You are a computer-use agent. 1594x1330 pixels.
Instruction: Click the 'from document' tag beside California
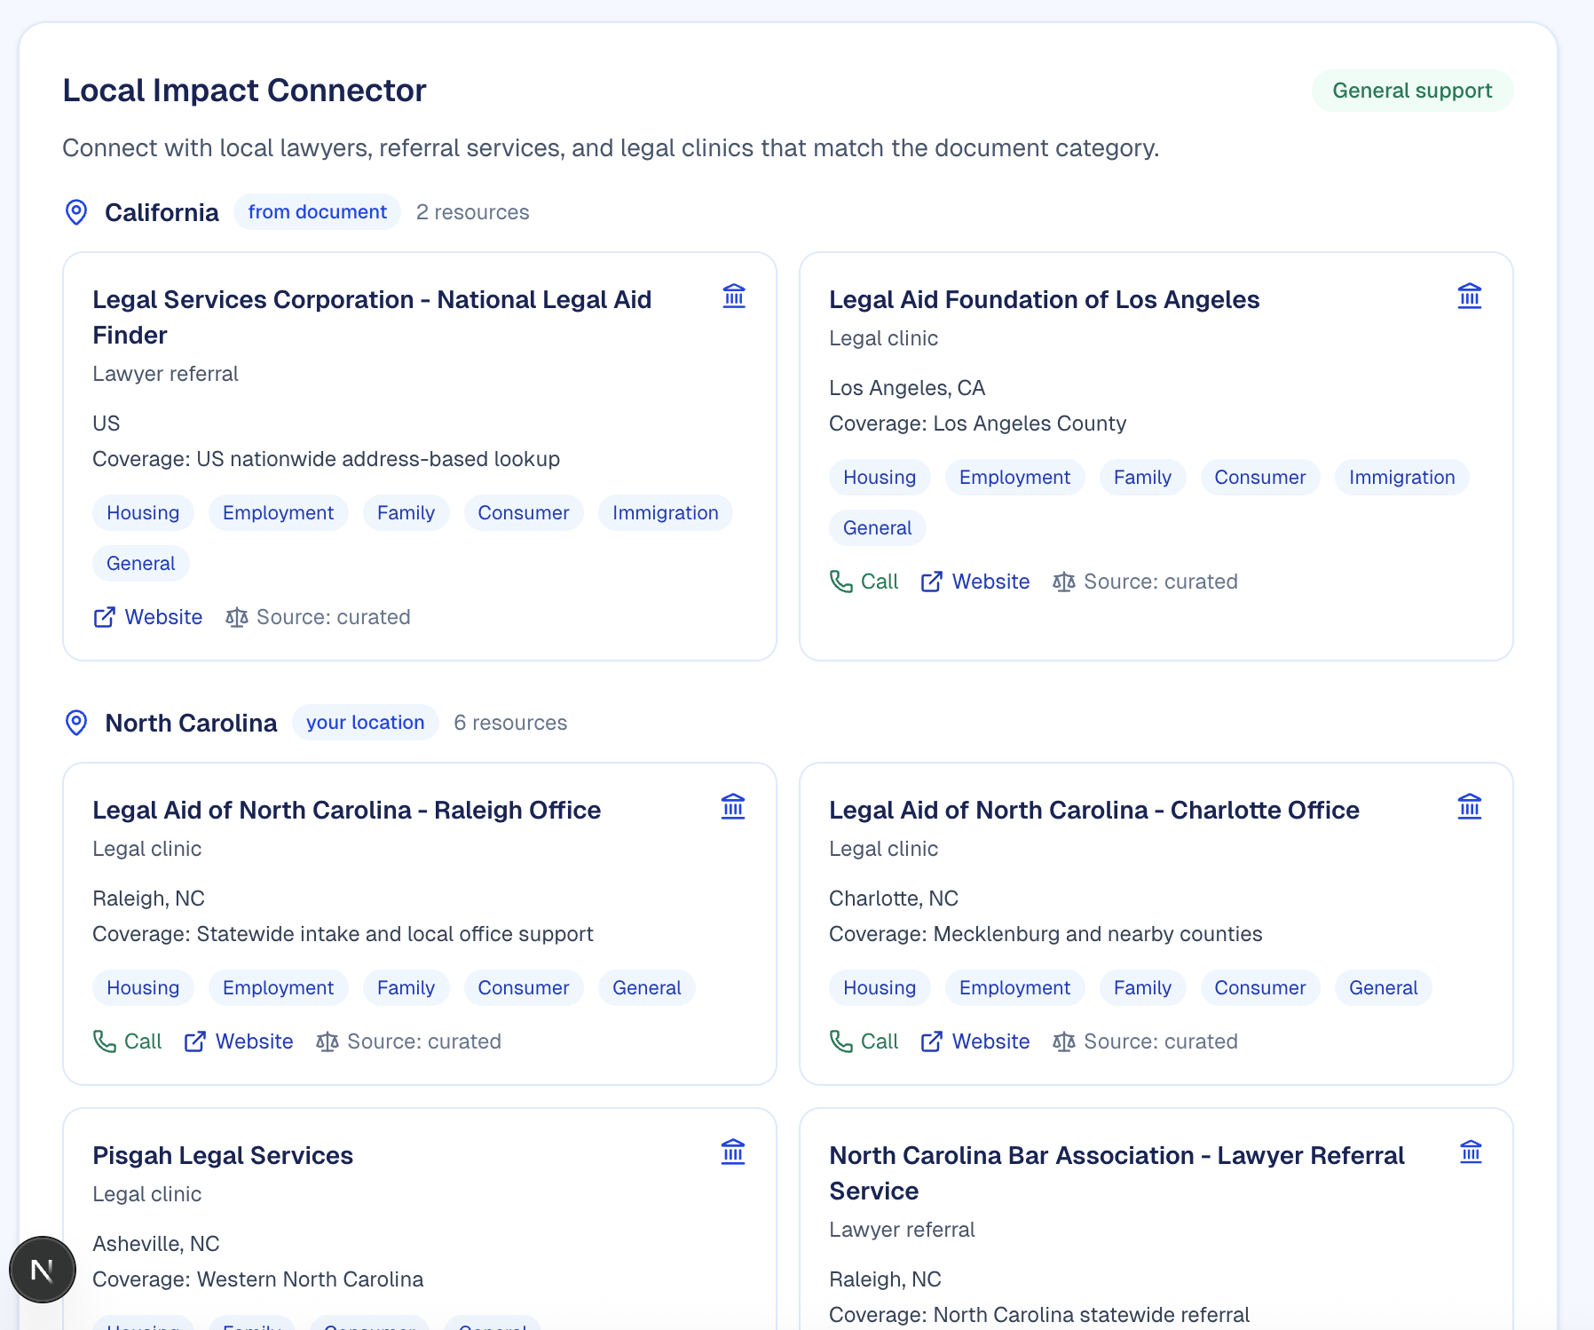coord(317,212)
